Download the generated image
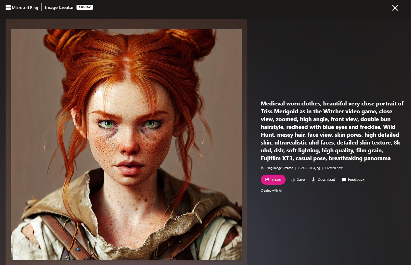 coord(323,180)
